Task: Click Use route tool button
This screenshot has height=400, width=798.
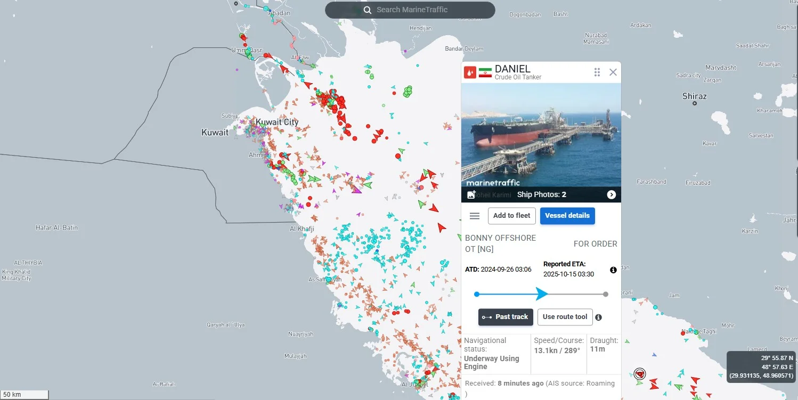Action: tap(565, 317)
